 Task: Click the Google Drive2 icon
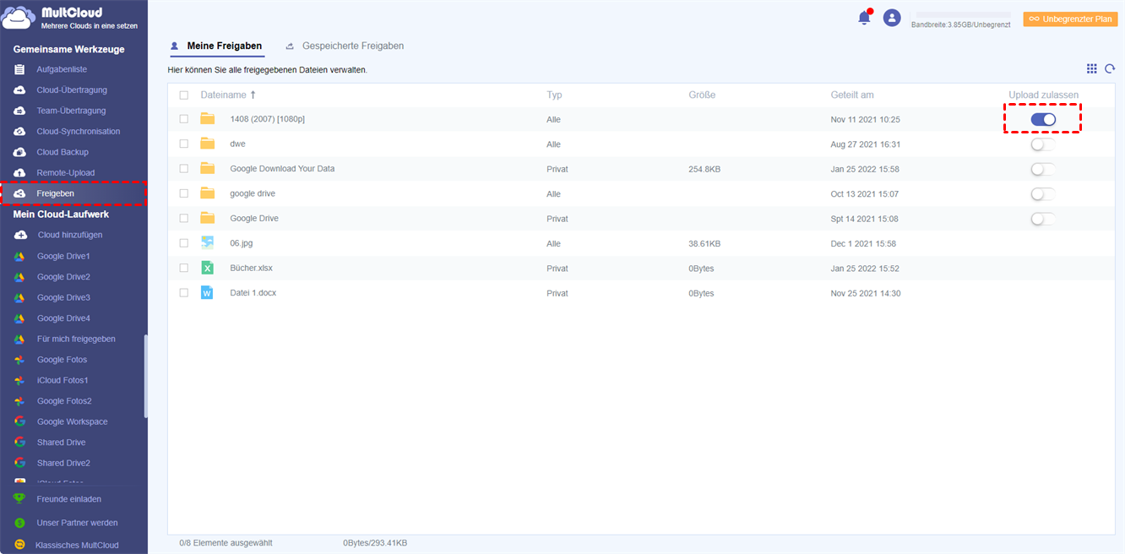click(19, 277)
